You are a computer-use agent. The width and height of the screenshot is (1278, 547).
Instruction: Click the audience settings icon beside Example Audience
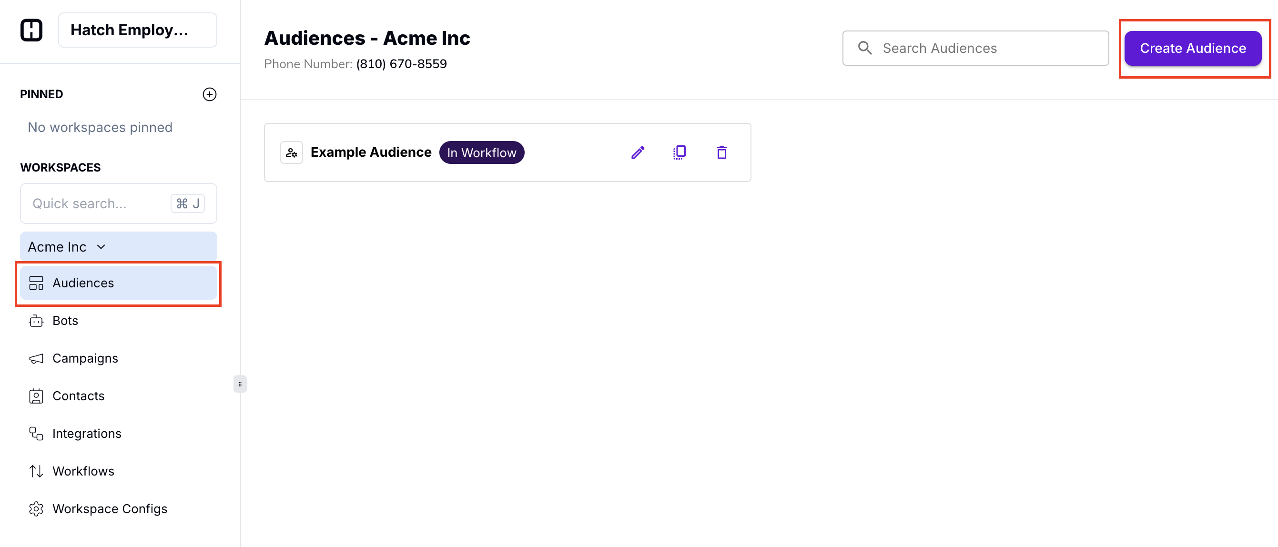pos(291,152)
